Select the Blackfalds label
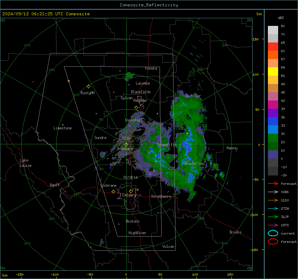 (x=141, y=92)
